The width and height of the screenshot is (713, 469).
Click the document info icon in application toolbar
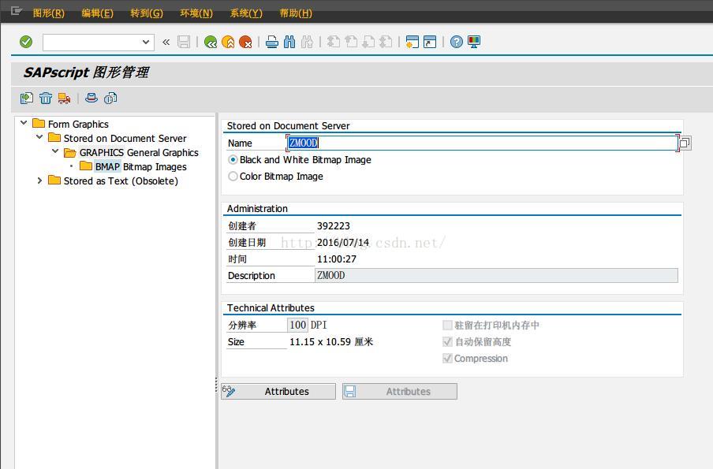110,99
